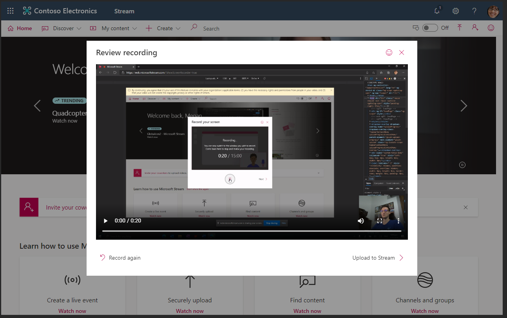Expand the My content menu

(114, 28)
